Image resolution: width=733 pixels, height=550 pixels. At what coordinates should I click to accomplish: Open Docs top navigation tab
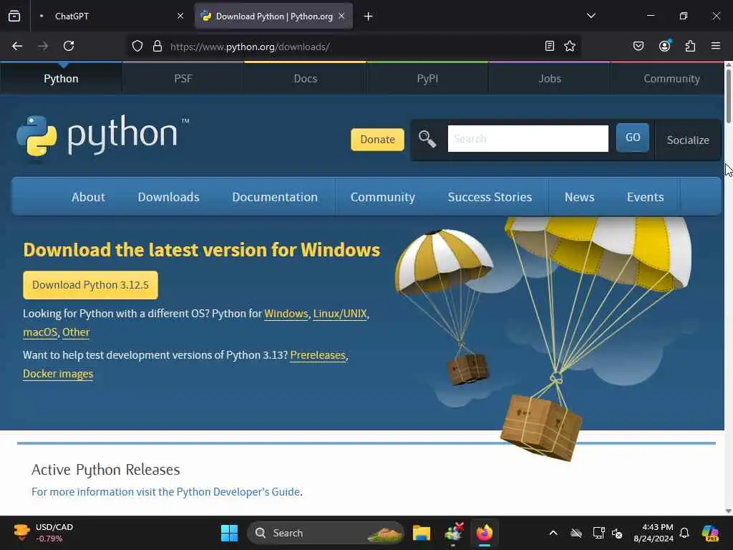pos(305,79)
